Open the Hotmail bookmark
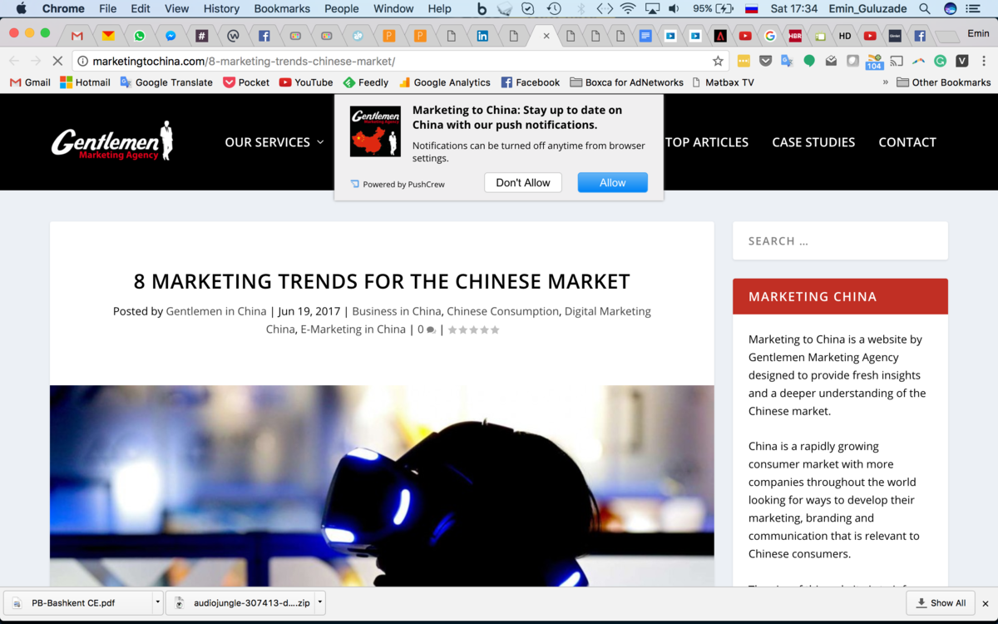998x624 pixels. pos(85,82)
